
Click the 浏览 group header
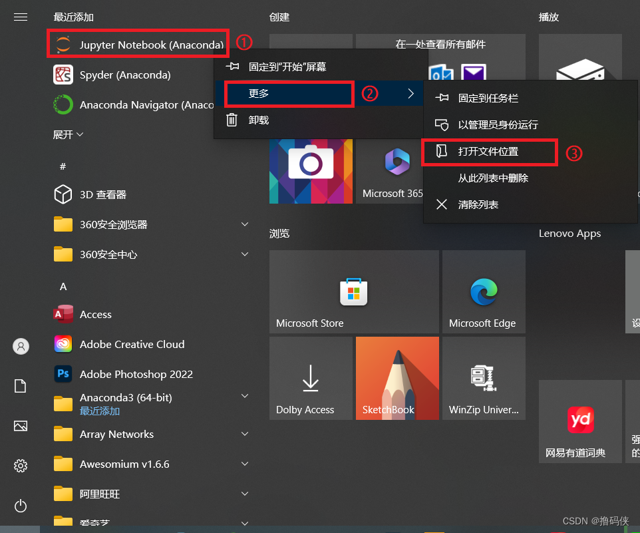(279, 234)
